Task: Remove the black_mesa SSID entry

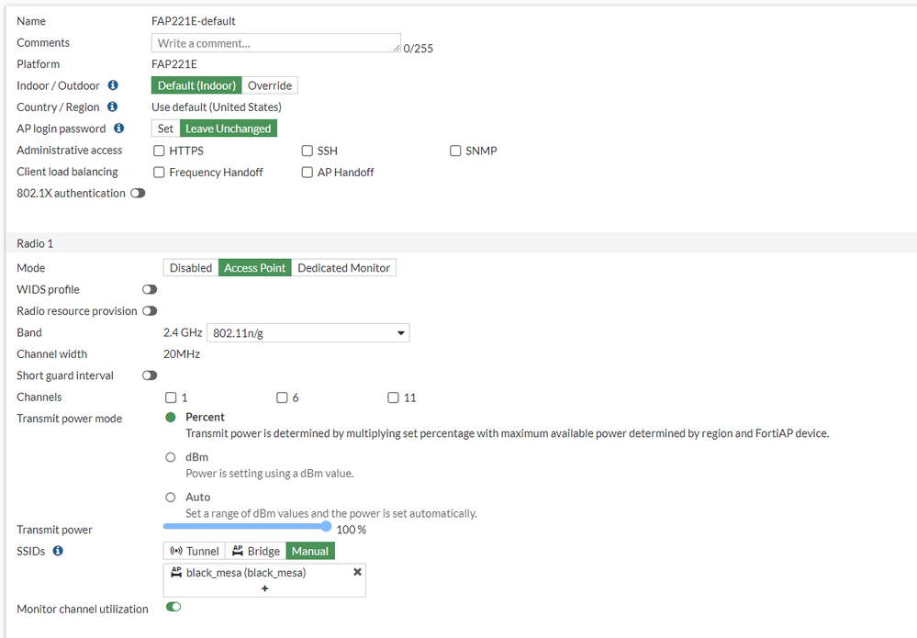Action: (x=357, y=572)
